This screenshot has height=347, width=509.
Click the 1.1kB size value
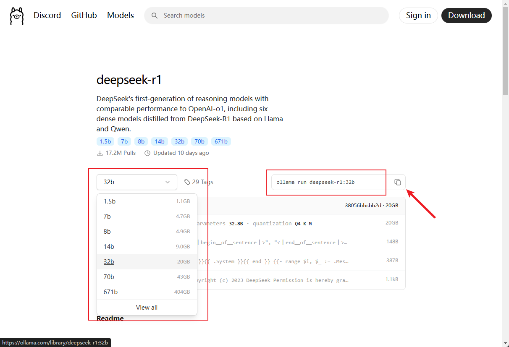(392, 279)
